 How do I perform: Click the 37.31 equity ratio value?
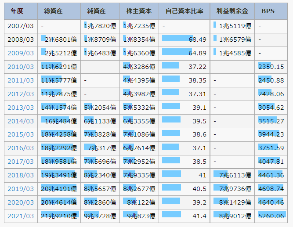[x=198, y=94]
